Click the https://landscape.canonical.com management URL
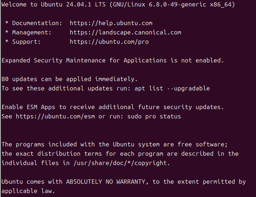Screen dimensions: 256x197 point(125,32)
